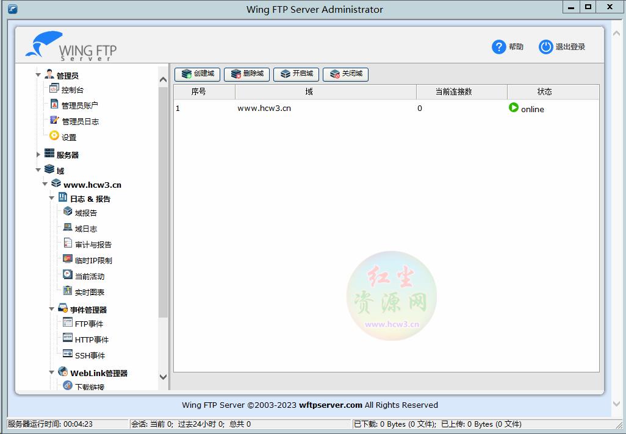The height and width of the screenshot is (434, 626).
Task: Open 域日志 tree item
Action: (x=86, y=229)
